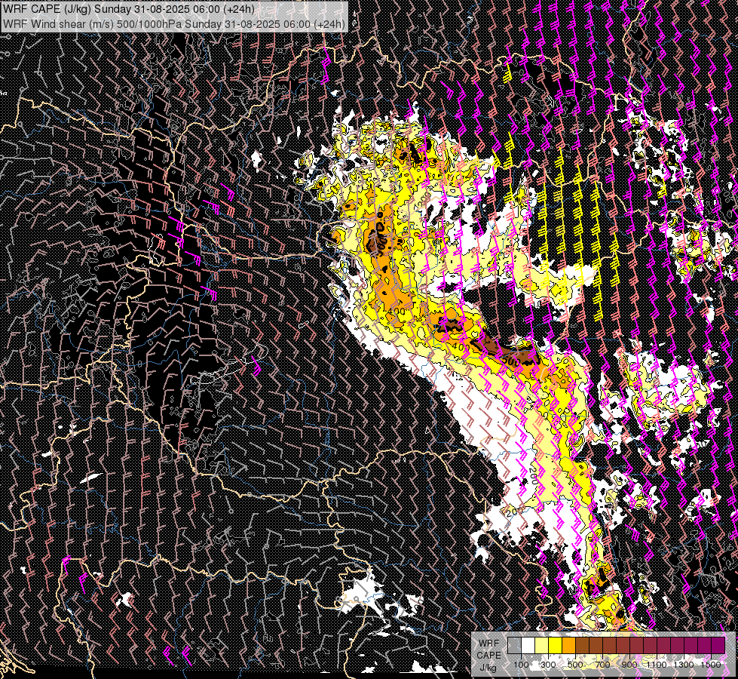Click the legend label 900

tap(629, 665)
